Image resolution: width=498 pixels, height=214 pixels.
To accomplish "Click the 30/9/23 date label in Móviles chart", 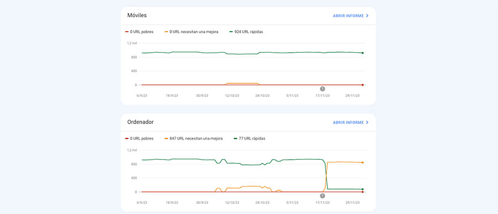I will 203,95.
